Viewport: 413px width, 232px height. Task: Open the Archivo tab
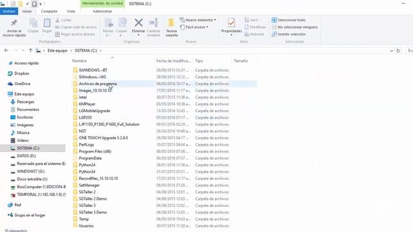tap(9, 12)
